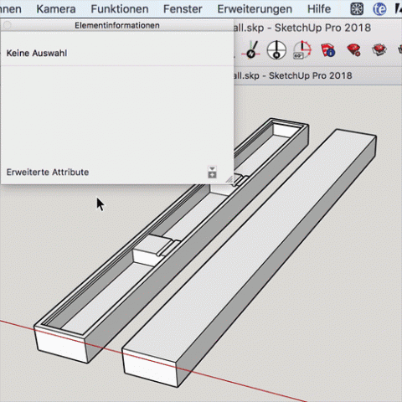This screenshot has height=402, width=402.
Task: Open the blue 'te' menu bar icon
Action: click(379, 9)
